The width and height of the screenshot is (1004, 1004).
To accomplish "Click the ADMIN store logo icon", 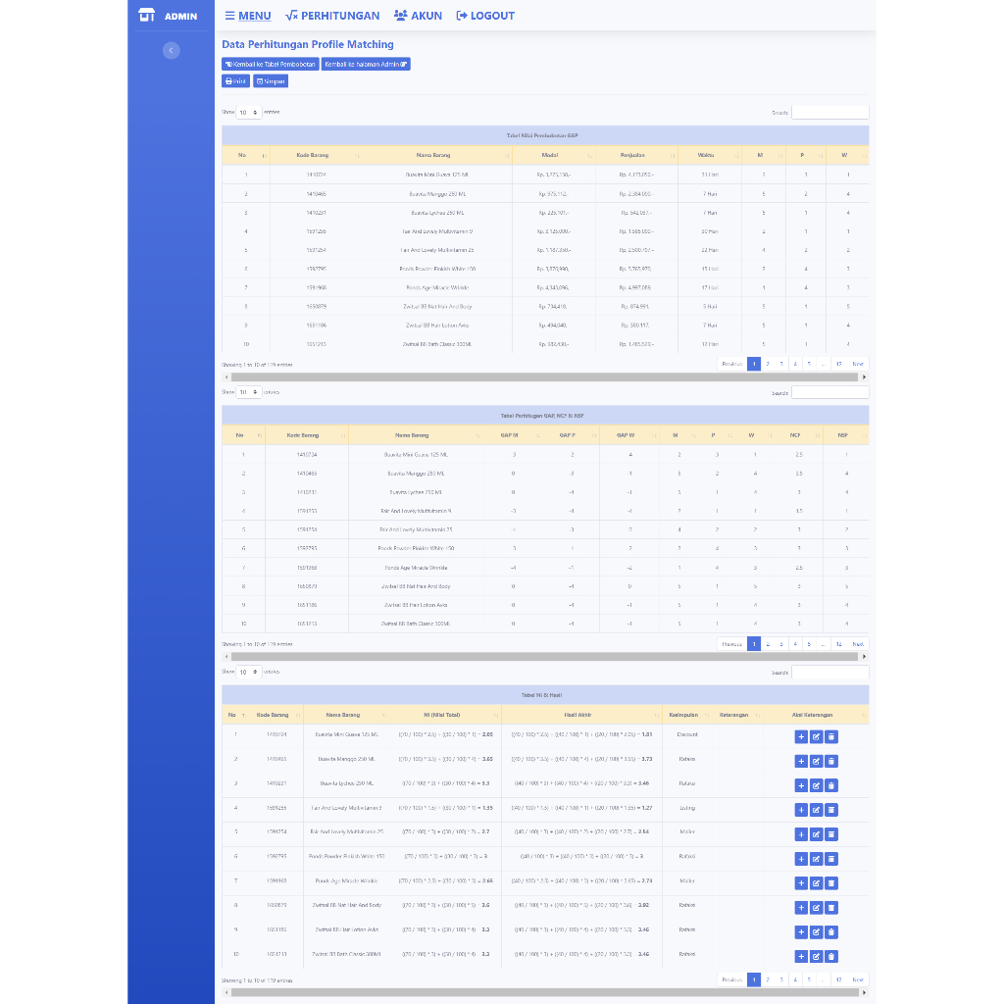I will (x=147, y=16).
